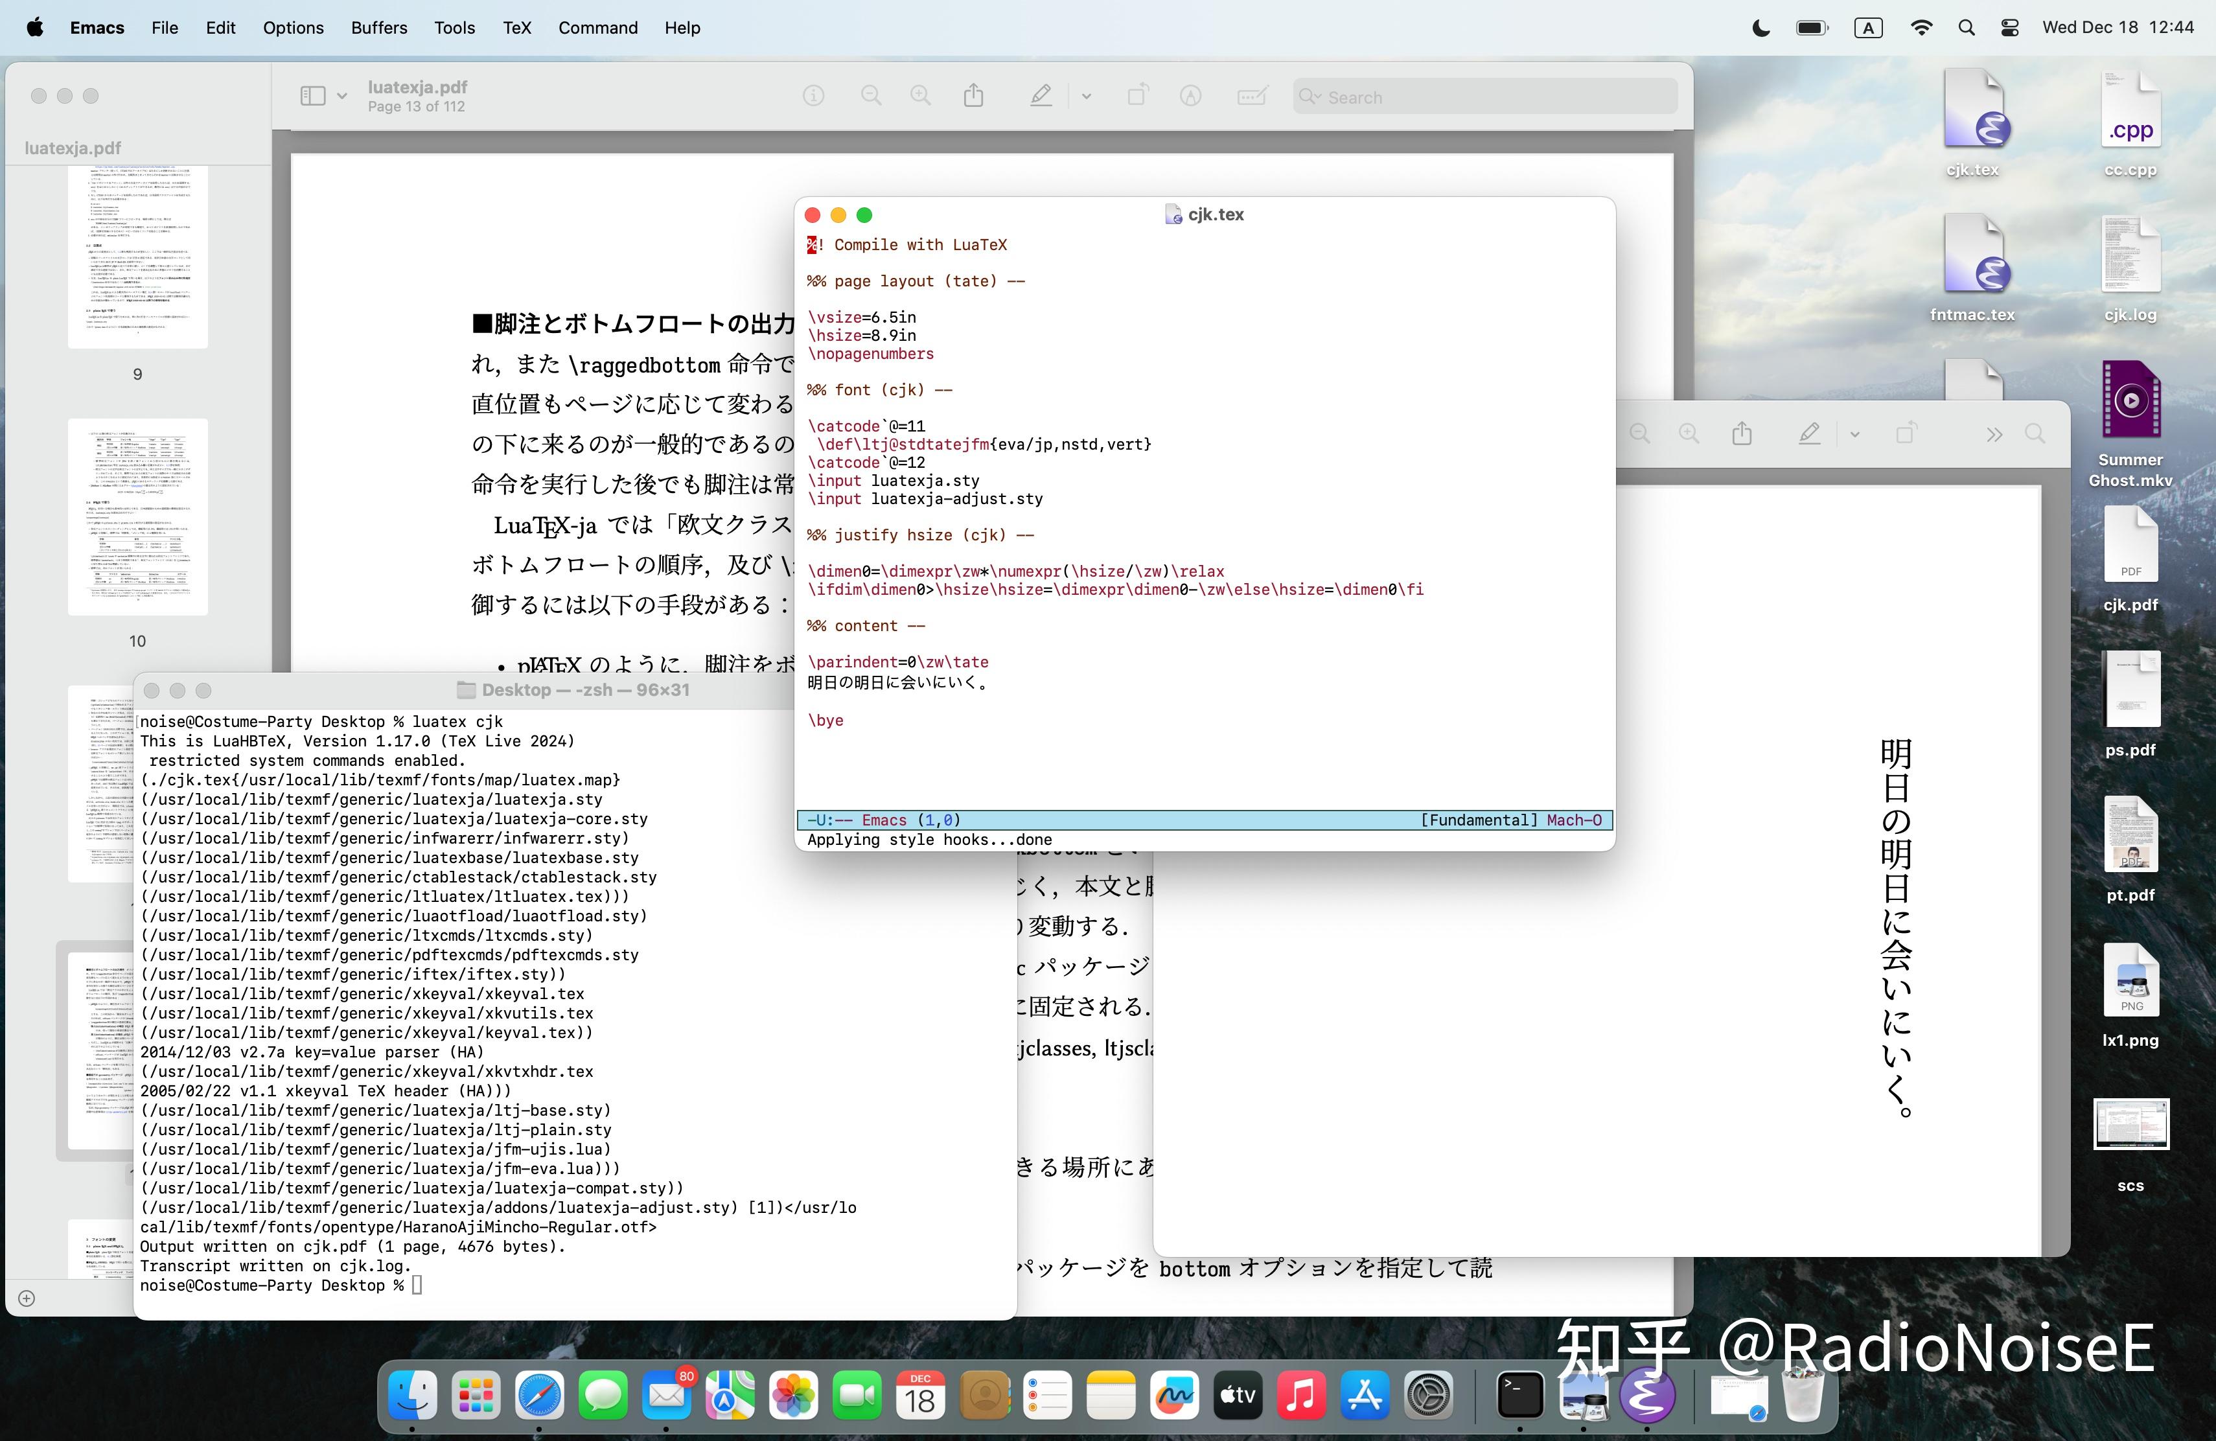Click Zoom Out in luatexja.pdf toolbar
This screenshot has height=1441, width=2216.
tap(871, 96)
